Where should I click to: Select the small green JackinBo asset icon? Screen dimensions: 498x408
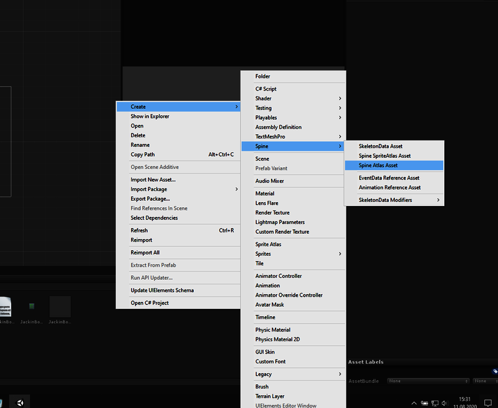pyautogui.click(x=31, y=306)
